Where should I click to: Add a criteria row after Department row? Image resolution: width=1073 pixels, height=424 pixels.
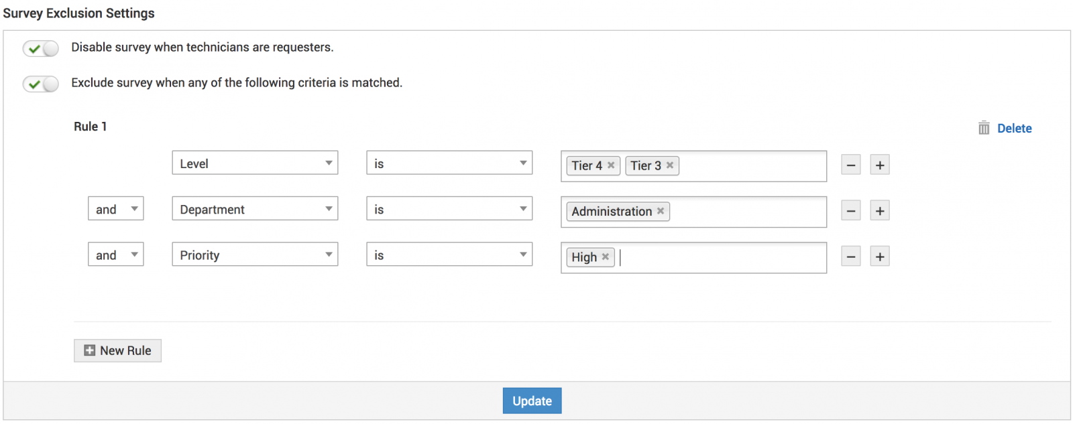pyautogui.click(x=880, y=210)
